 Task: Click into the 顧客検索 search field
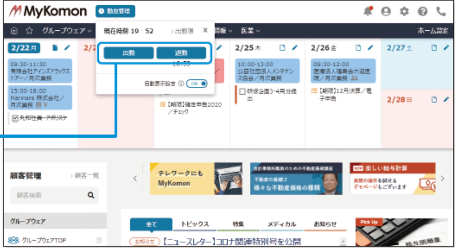click(x=47, y=195)
